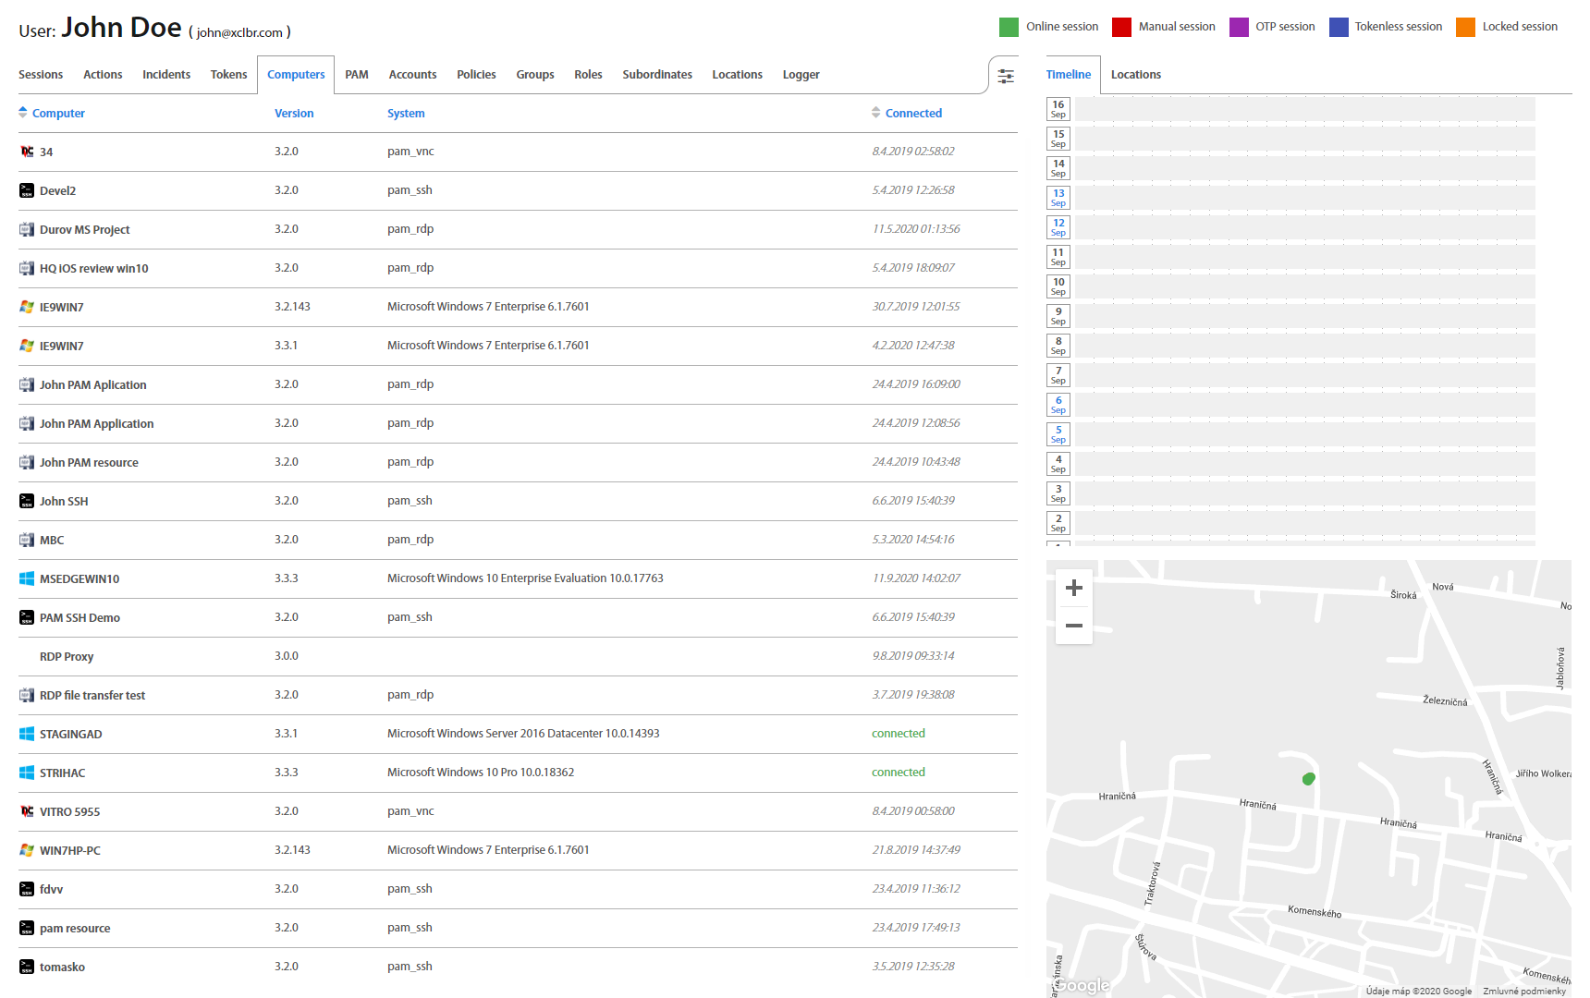The height and width of the screenshot is (998, 1590).
Task: Open the Locations tab beside Timeline
Action: [1135, 75]
